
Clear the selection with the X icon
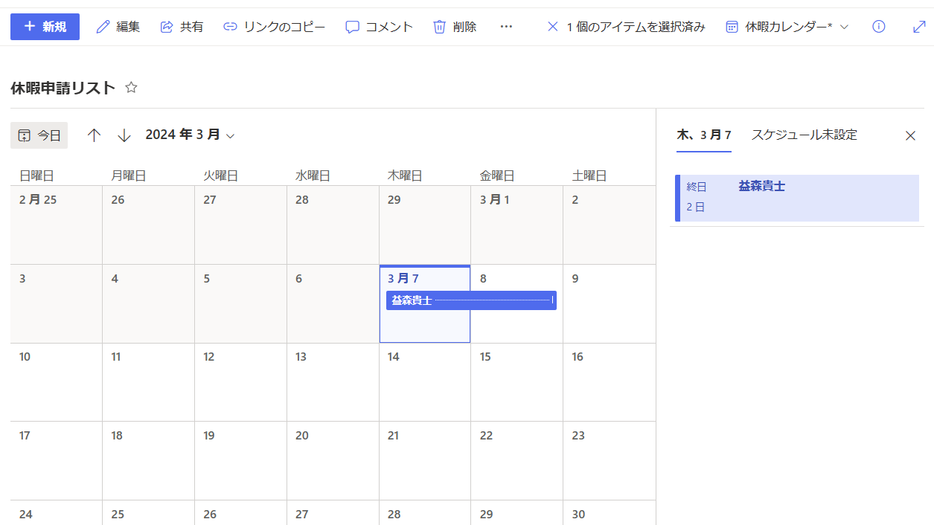pos(552,27)
